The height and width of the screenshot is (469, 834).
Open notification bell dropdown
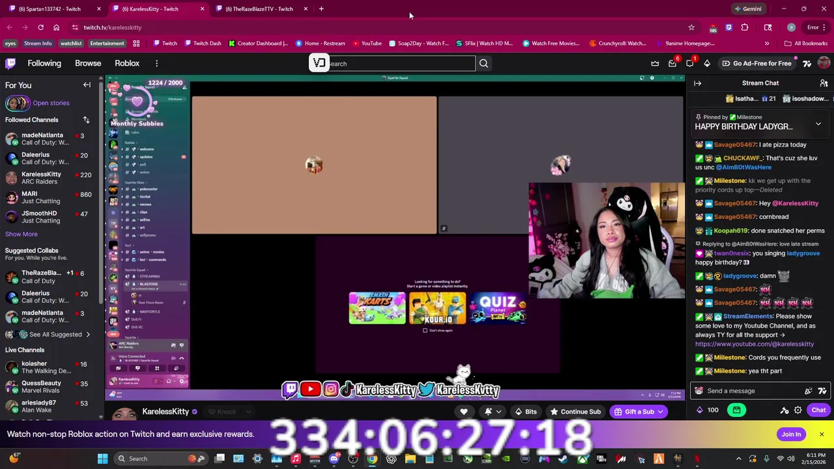493,412
